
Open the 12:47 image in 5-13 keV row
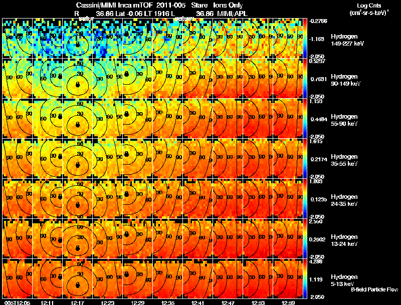(x=228, y=278)
